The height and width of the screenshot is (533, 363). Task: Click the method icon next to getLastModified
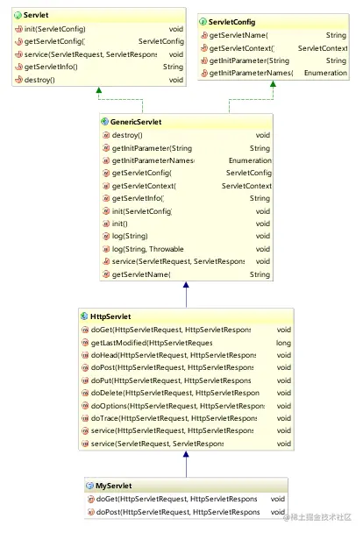point(85,343)
